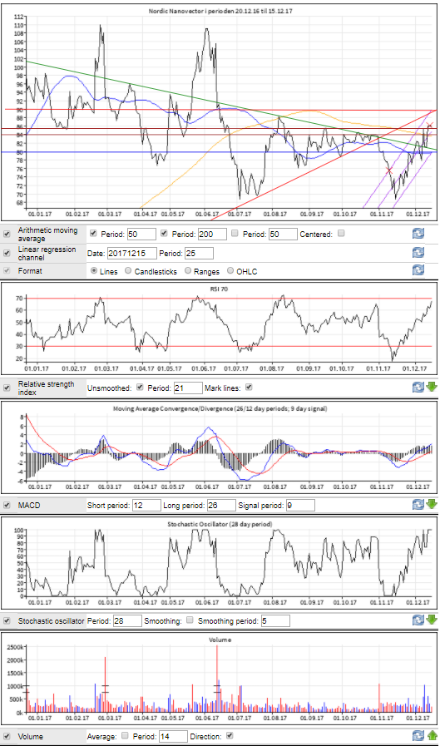The image size is (440, 746).
Task: Select Ranges chart format
Action: coord(188,271)
